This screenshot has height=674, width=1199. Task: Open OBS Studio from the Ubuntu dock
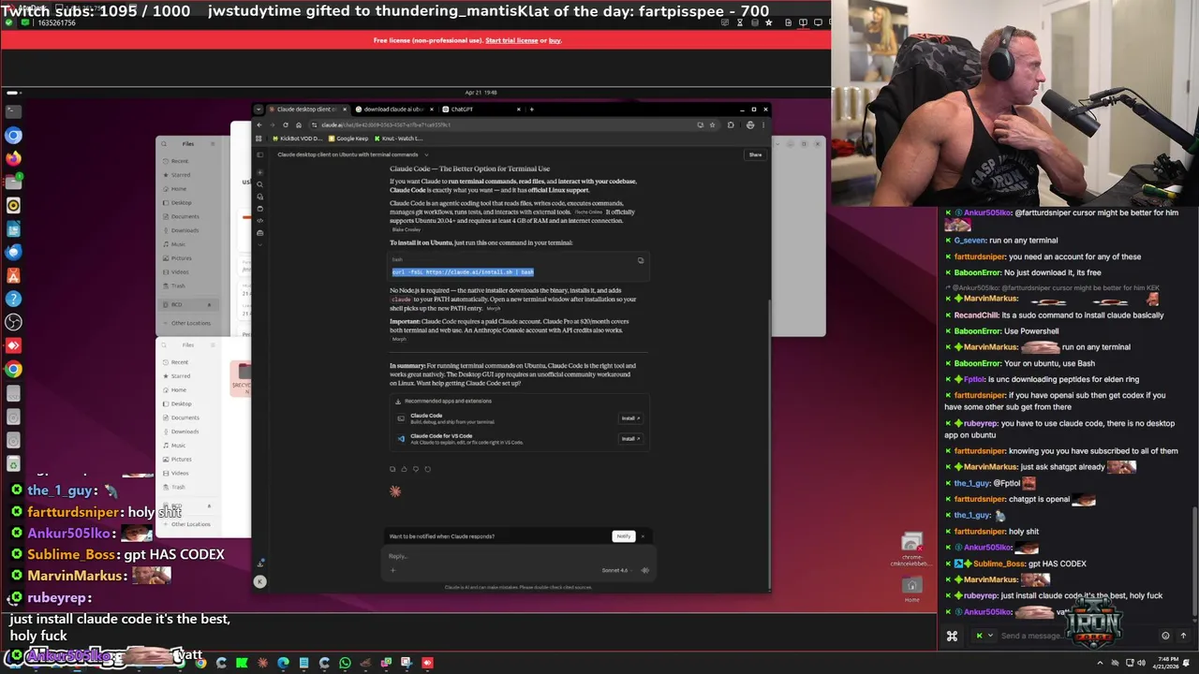pyautogui.click(x=13, y=322)
